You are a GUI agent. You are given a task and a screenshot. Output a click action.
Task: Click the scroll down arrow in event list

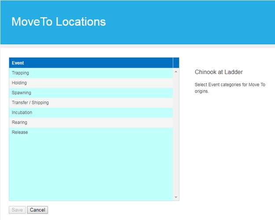tap(176, 197)
